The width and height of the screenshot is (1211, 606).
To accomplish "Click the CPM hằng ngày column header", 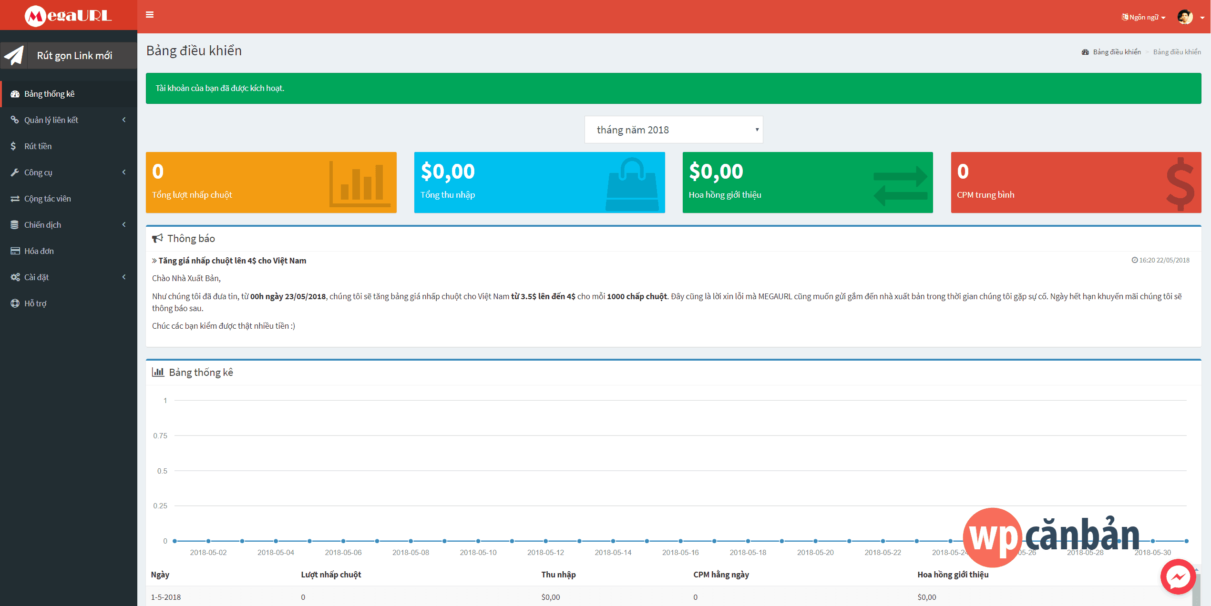I will coord(721,575).
